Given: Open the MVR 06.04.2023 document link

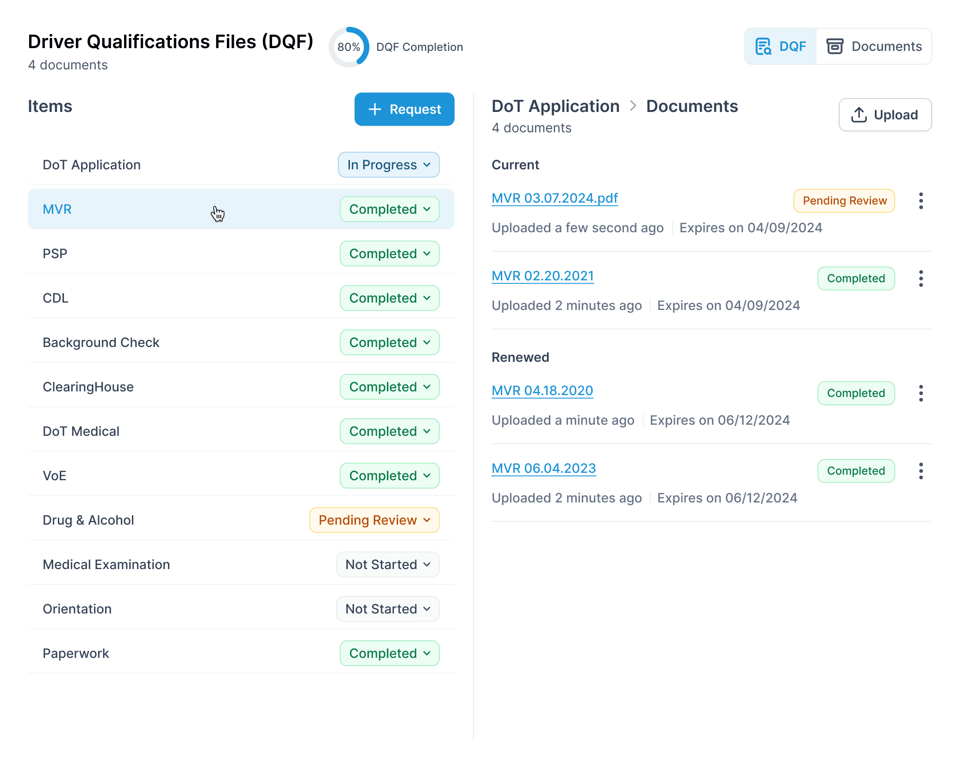Looking at the screenshot, I should point(543,468).
